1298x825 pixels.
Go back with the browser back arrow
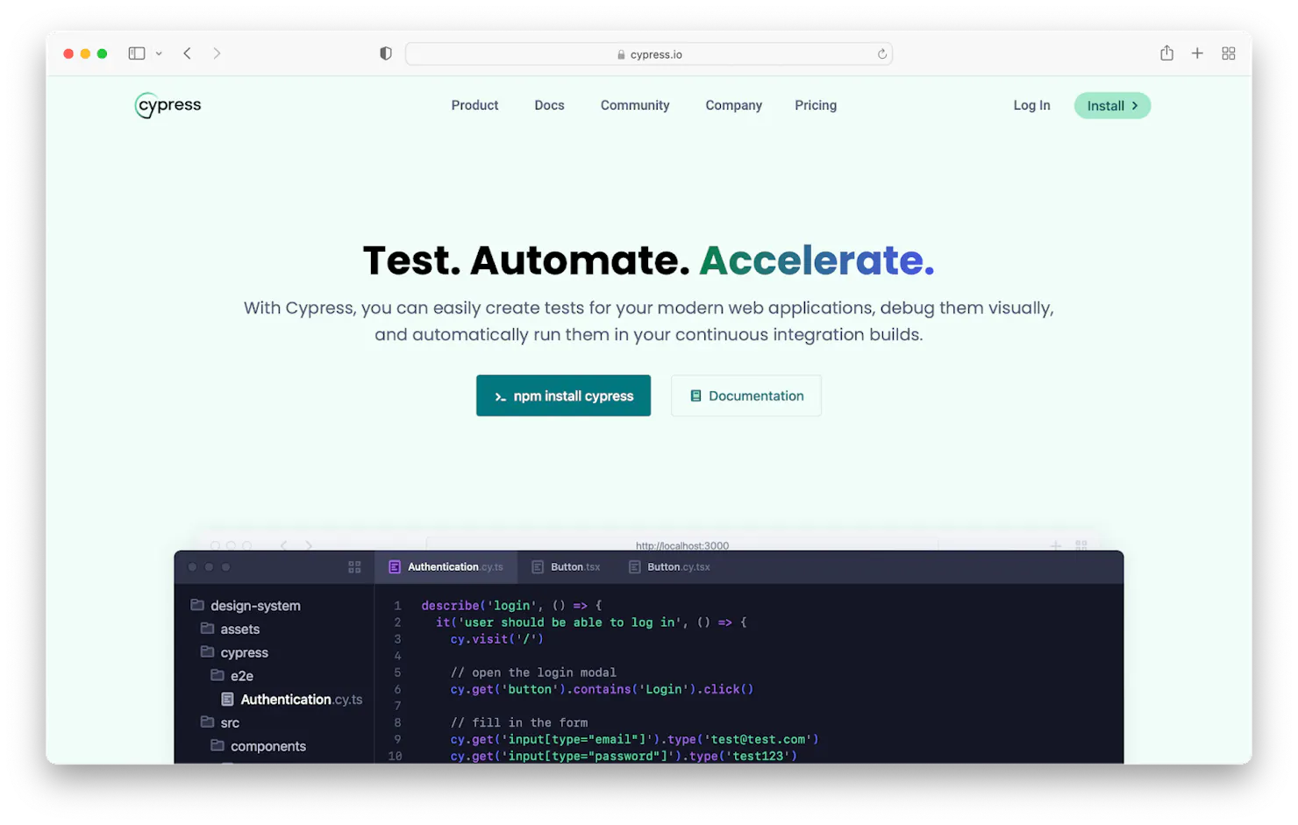click(187, 53)
